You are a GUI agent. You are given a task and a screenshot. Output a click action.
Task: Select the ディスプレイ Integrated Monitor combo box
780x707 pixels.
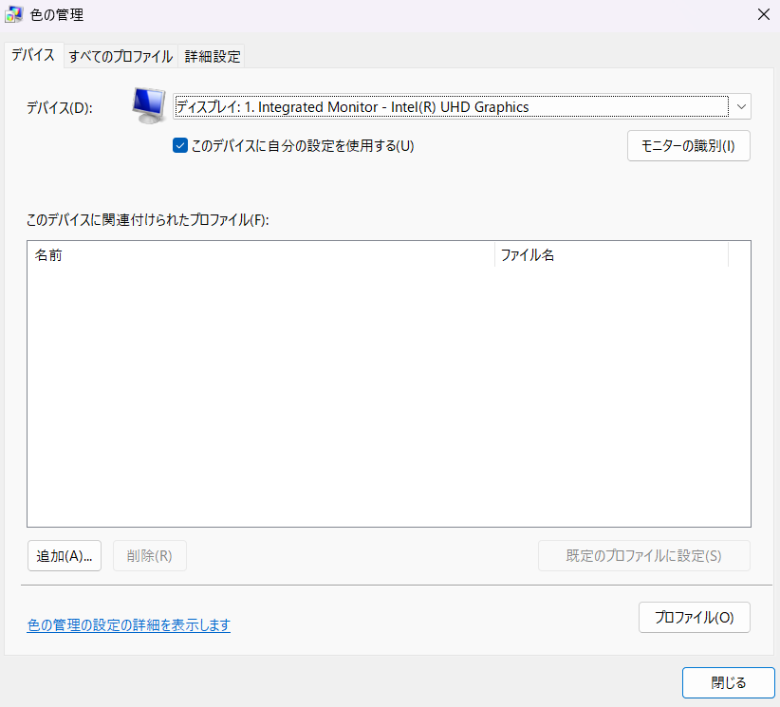461,106
